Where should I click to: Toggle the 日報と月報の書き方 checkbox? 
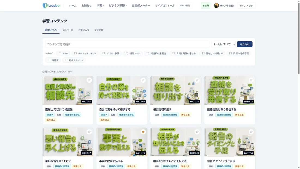173,53
